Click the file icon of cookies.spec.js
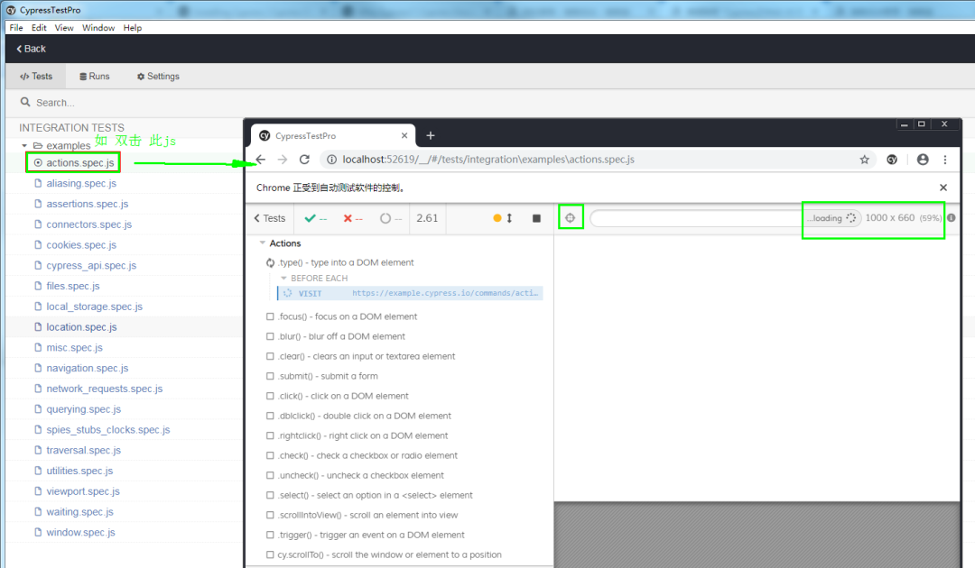 39,244
